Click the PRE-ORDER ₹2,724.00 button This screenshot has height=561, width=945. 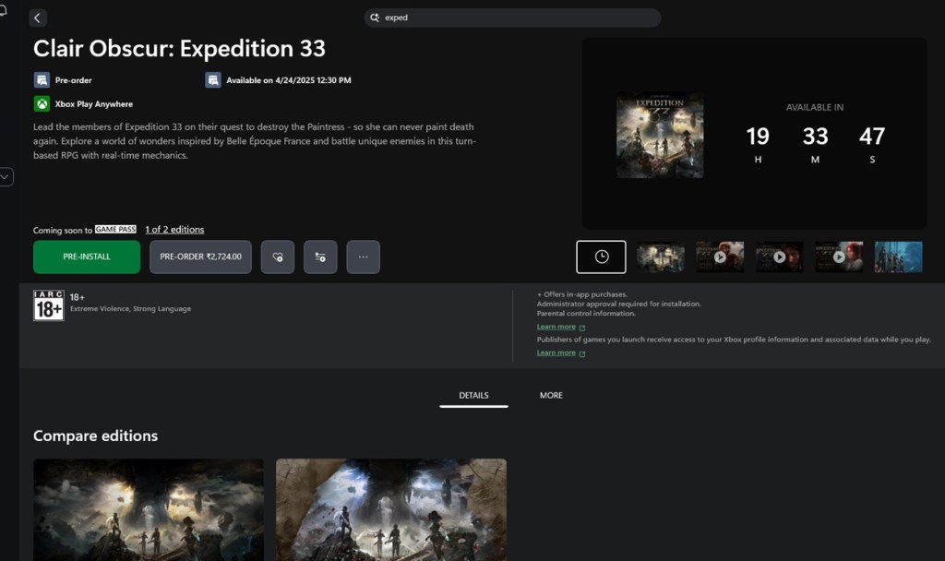tap(200, 257)
